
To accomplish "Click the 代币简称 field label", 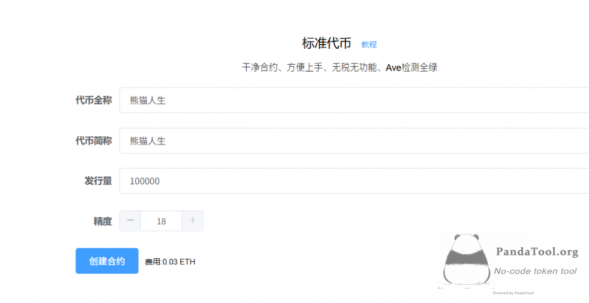I will pos(93,141).
